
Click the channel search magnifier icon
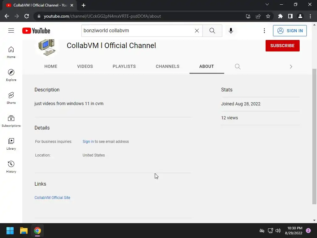[x=237, y=66]
